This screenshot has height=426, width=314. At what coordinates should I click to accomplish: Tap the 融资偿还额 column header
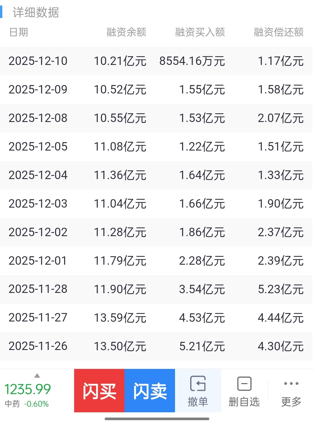tap(279, 32)
